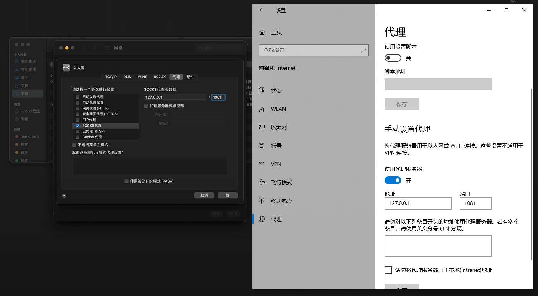Show all preferences grid icon in 网络 window
The width and height of the screenshot is (538, 296).
pyautogui.click(x=107, y=48)
